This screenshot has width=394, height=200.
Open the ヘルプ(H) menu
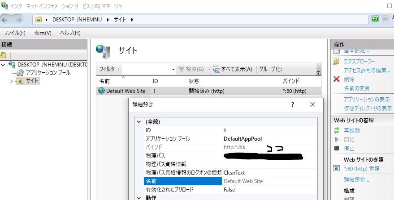[x=70, y=33]
